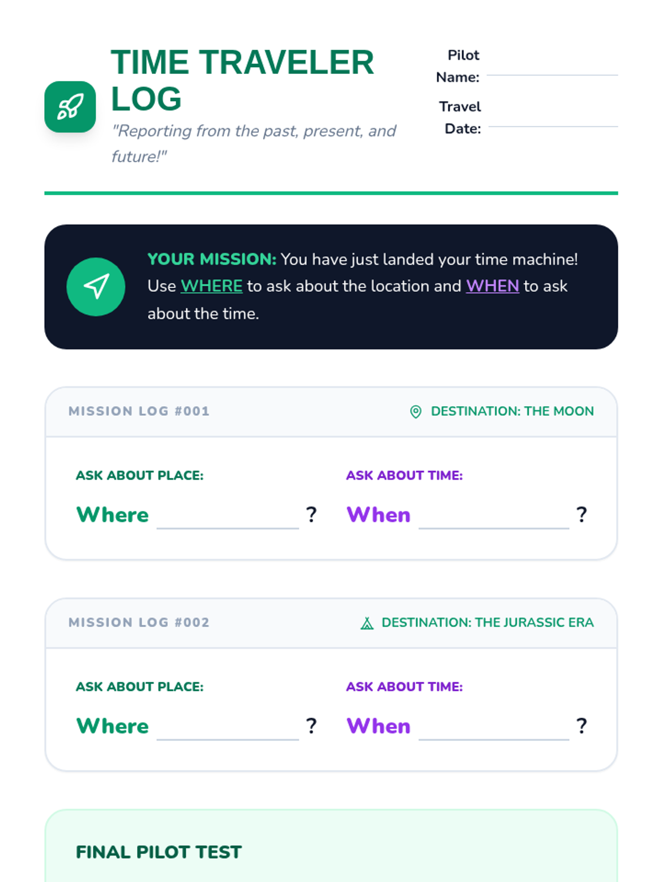Click the paper plane mission icon

[x=96, y=287]
